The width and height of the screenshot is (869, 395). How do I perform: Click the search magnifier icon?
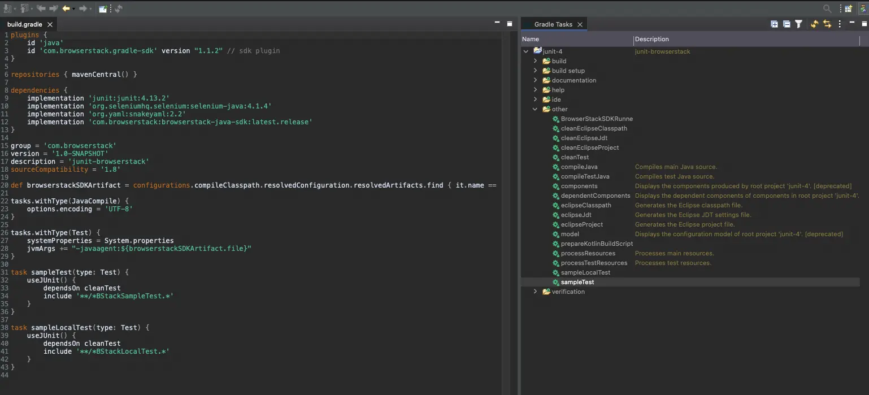[827, 8]
